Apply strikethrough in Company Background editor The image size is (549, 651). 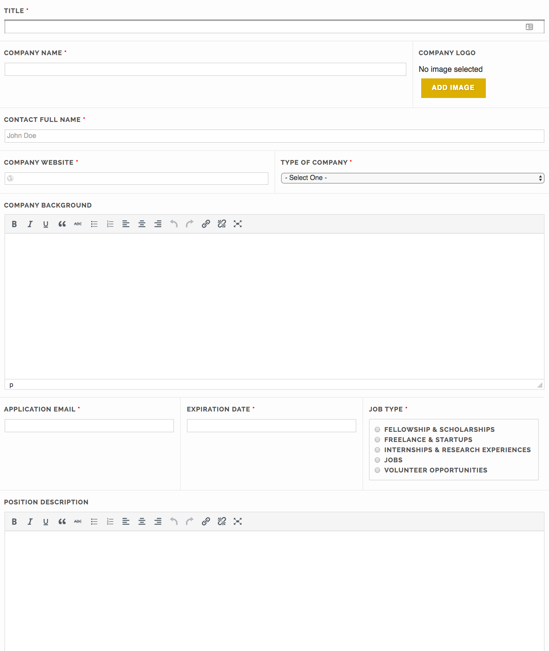pos(78,224)
